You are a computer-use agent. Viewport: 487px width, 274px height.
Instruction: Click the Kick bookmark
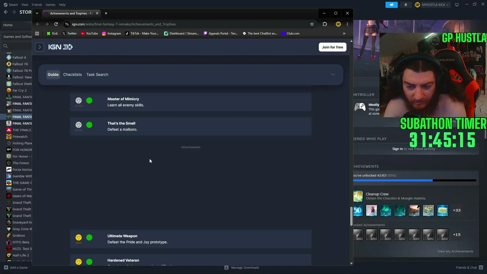tap(52, 33)
